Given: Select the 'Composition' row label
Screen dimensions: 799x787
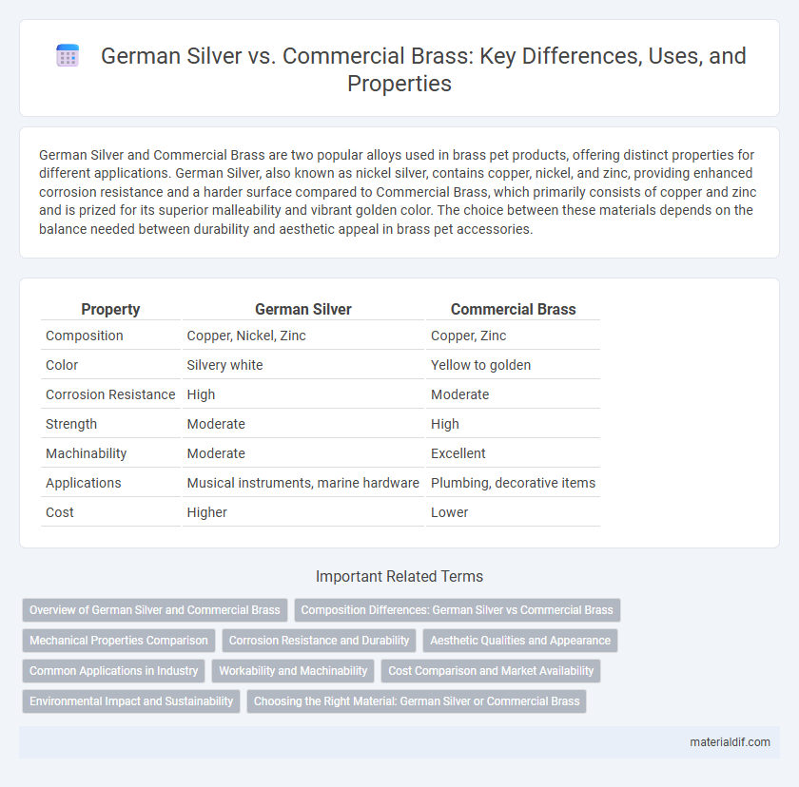Looking at the screenshot, I should coord(85,336).
